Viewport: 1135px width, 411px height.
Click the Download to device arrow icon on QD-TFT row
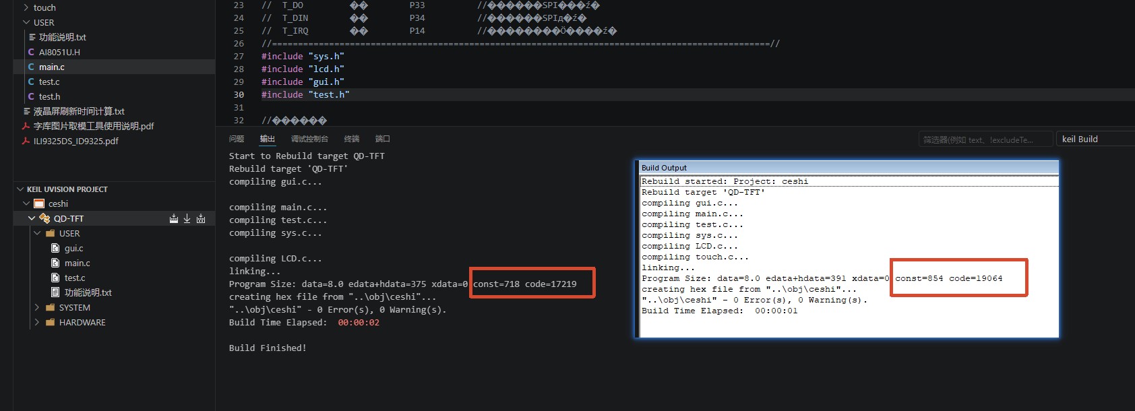pos(187,218)
